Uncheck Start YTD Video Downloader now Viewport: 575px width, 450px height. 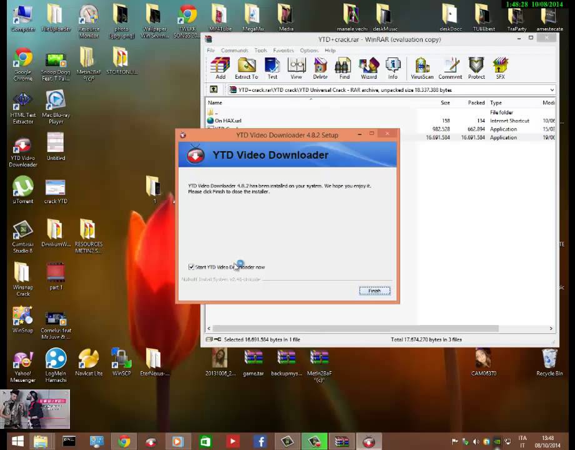tap(191, 267)
